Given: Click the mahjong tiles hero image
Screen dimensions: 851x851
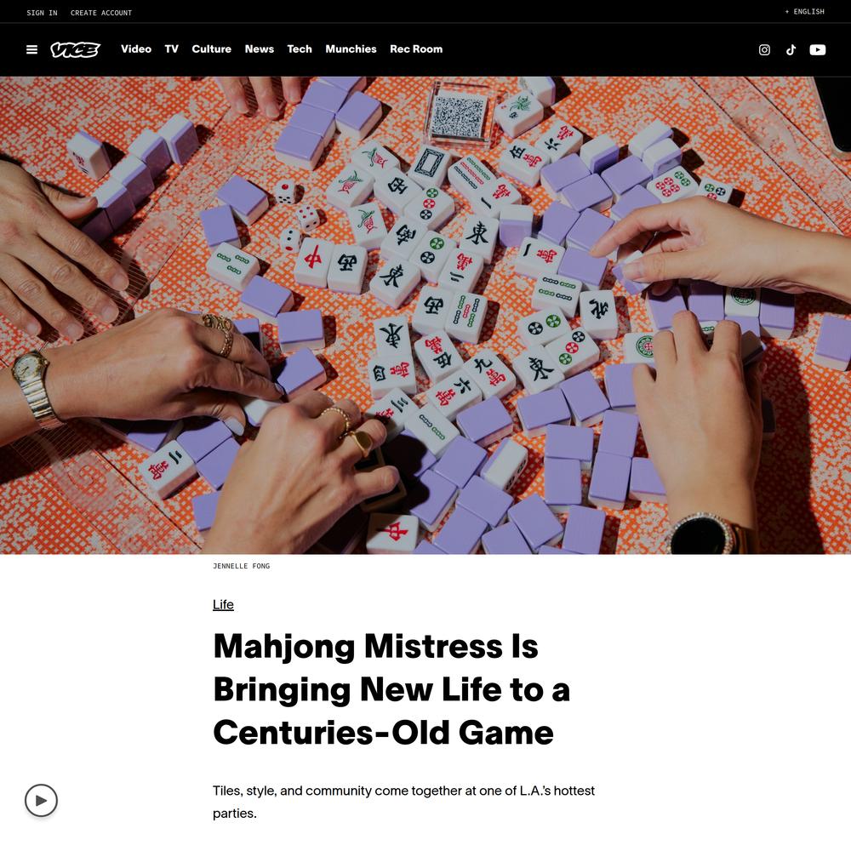Looking at the screenshot, I should [425, 316].
